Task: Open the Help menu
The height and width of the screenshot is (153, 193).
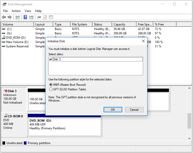Action: click(38, 11)
